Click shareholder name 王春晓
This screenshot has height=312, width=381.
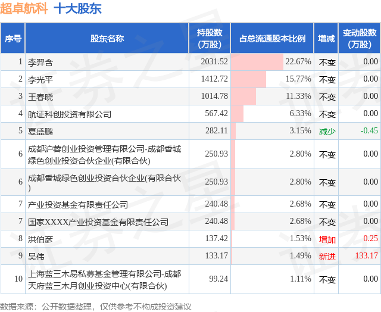pyautogui.click(x=40, y=97)
